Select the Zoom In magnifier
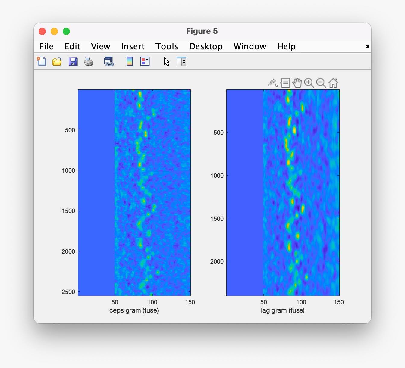Image resolution: width=405 pixels, height=368 pixels. pyautogui.click(x=309, y=83)
